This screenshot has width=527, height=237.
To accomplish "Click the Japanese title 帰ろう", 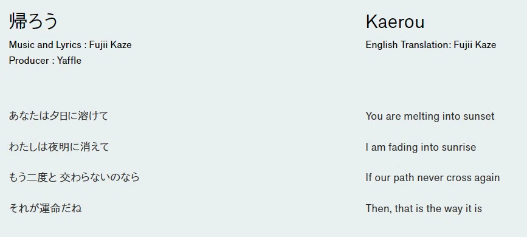I will [33, 21].
